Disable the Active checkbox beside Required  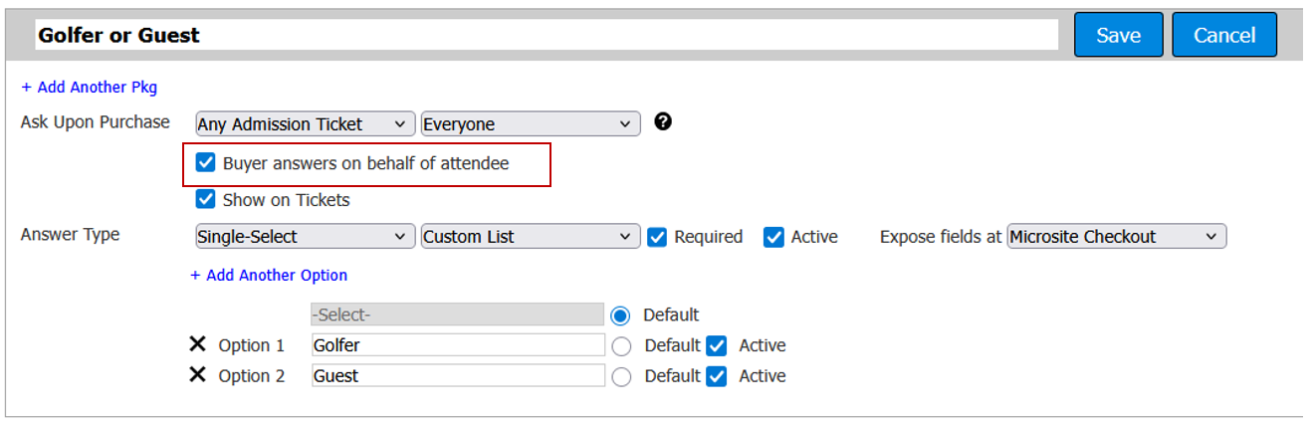[773, 237]
